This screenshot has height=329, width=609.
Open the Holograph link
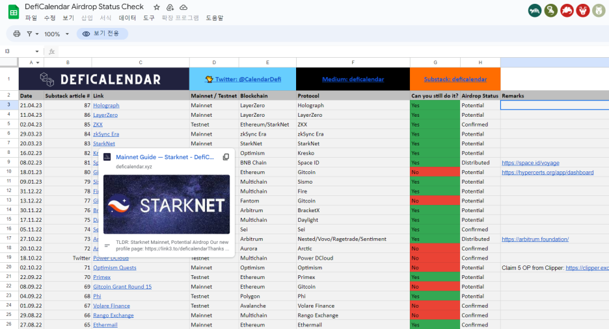pos(106,105)
